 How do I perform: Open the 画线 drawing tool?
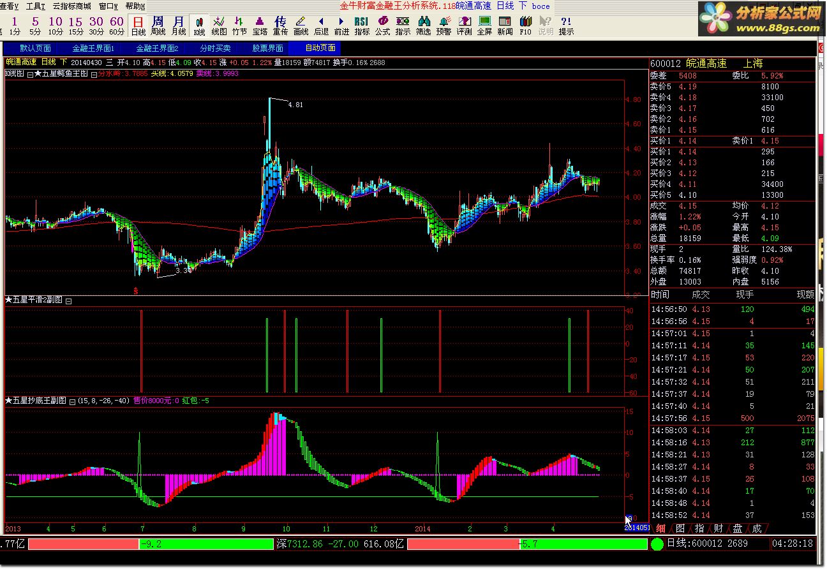[301, 26]
